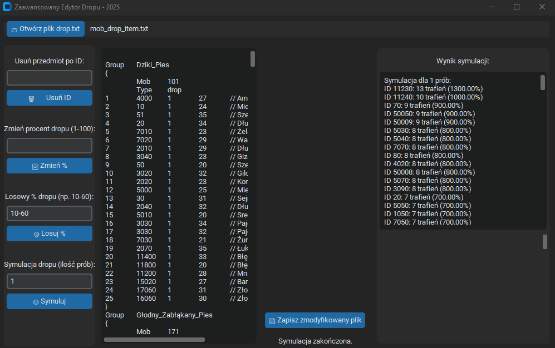Click the icon on the Symuluj button
The width and height of the screenshot is (555, 348).
pyautogui.click(x=36, y=302)
